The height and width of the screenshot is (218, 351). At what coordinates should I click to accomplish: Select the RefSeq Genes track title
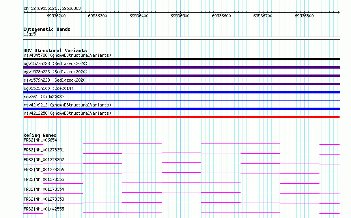click(40, 135)
